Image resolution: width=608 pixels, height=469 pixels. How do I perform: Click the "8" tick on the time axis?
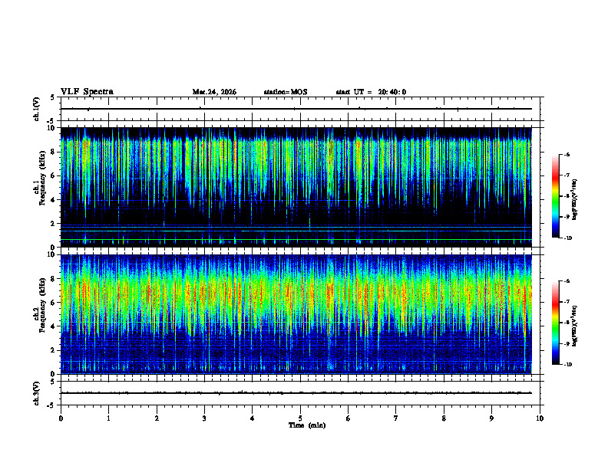(444, 418)
